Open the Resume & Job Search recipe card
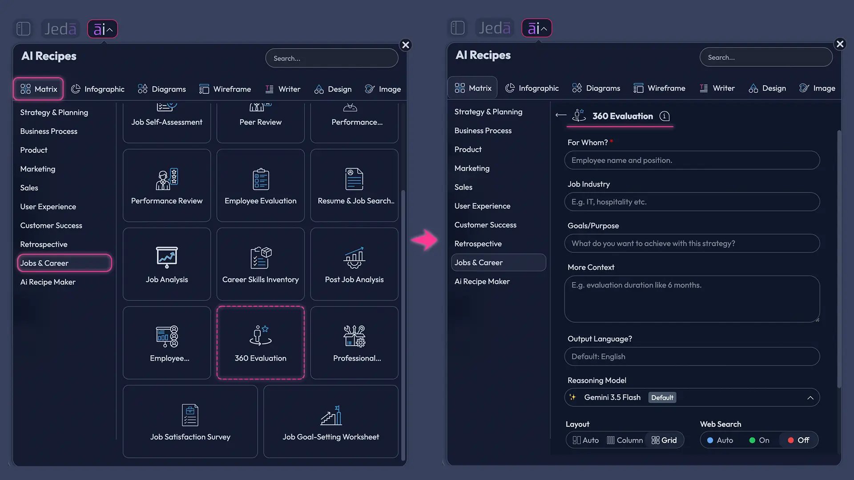Screen dimensions: 854x480 coord(354,185)
